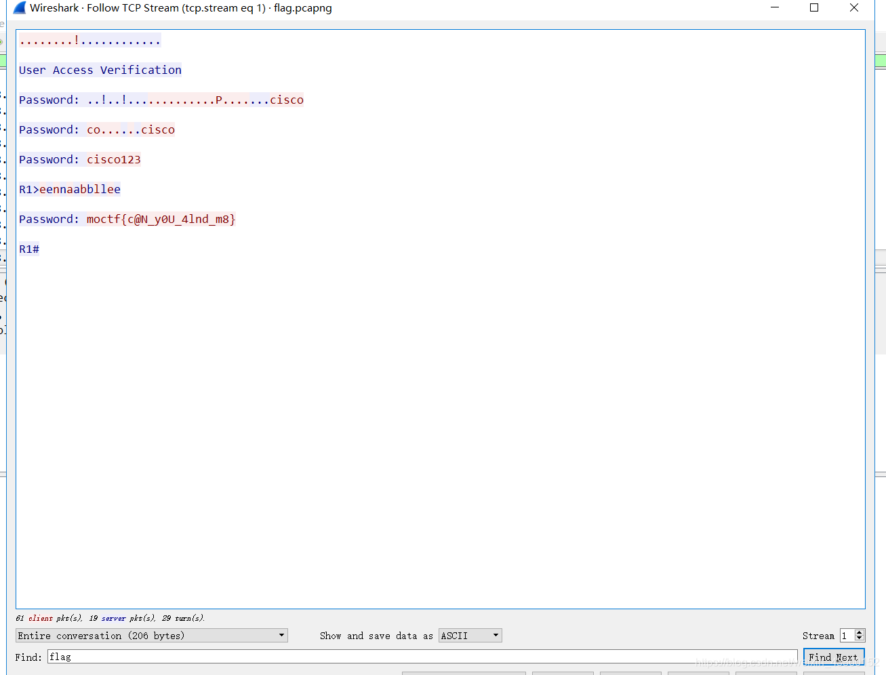Open the ASCII data format dropdown
This screenshot has width=886, height=675.
tap(470, 636)
